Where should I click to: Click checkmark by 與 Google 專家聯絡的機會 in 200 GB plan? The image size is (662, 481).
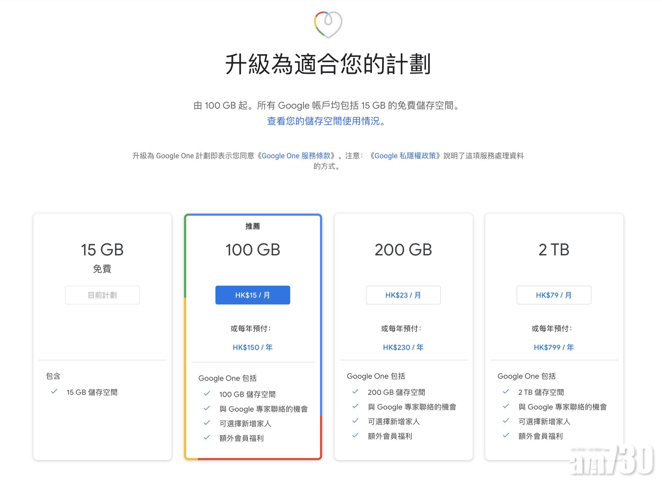355,406
